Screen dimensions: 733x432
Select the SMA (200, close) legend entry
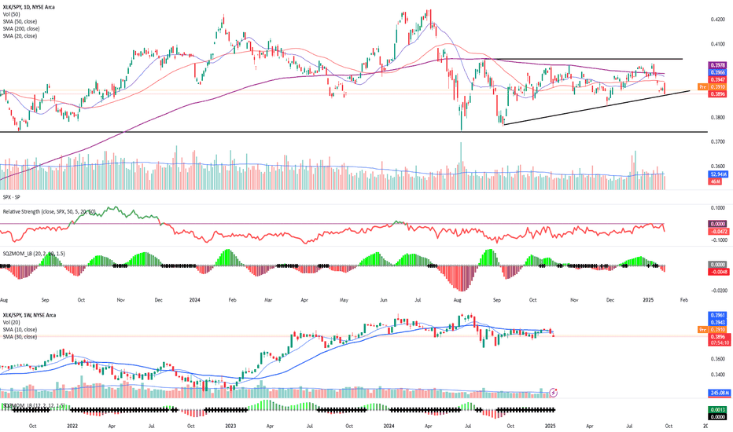click(21, 29)
